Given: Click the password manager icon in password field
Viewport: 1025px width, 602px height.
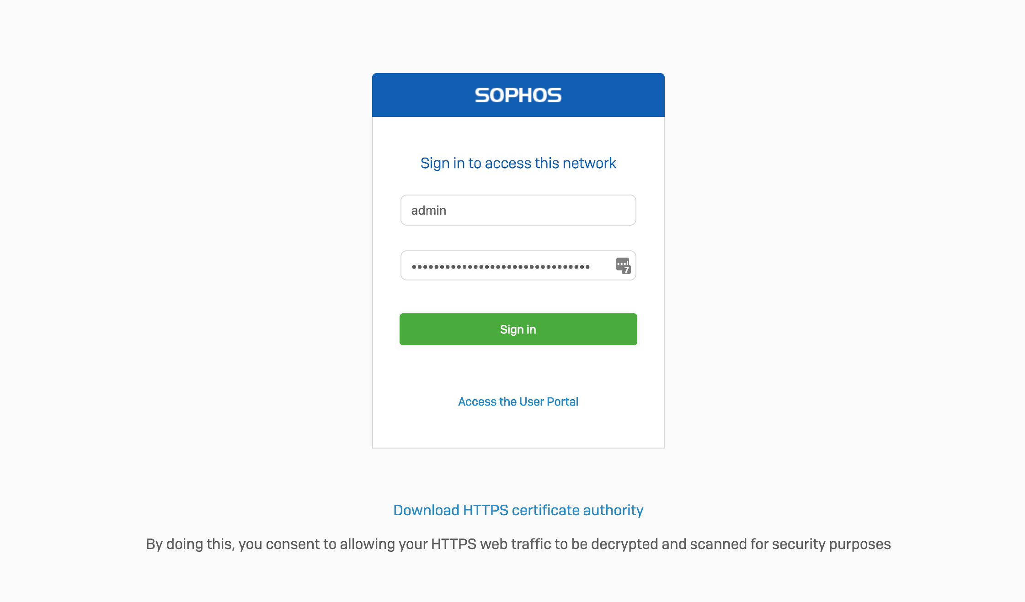Looking at the screenshot, I should [x=623, y=265].
